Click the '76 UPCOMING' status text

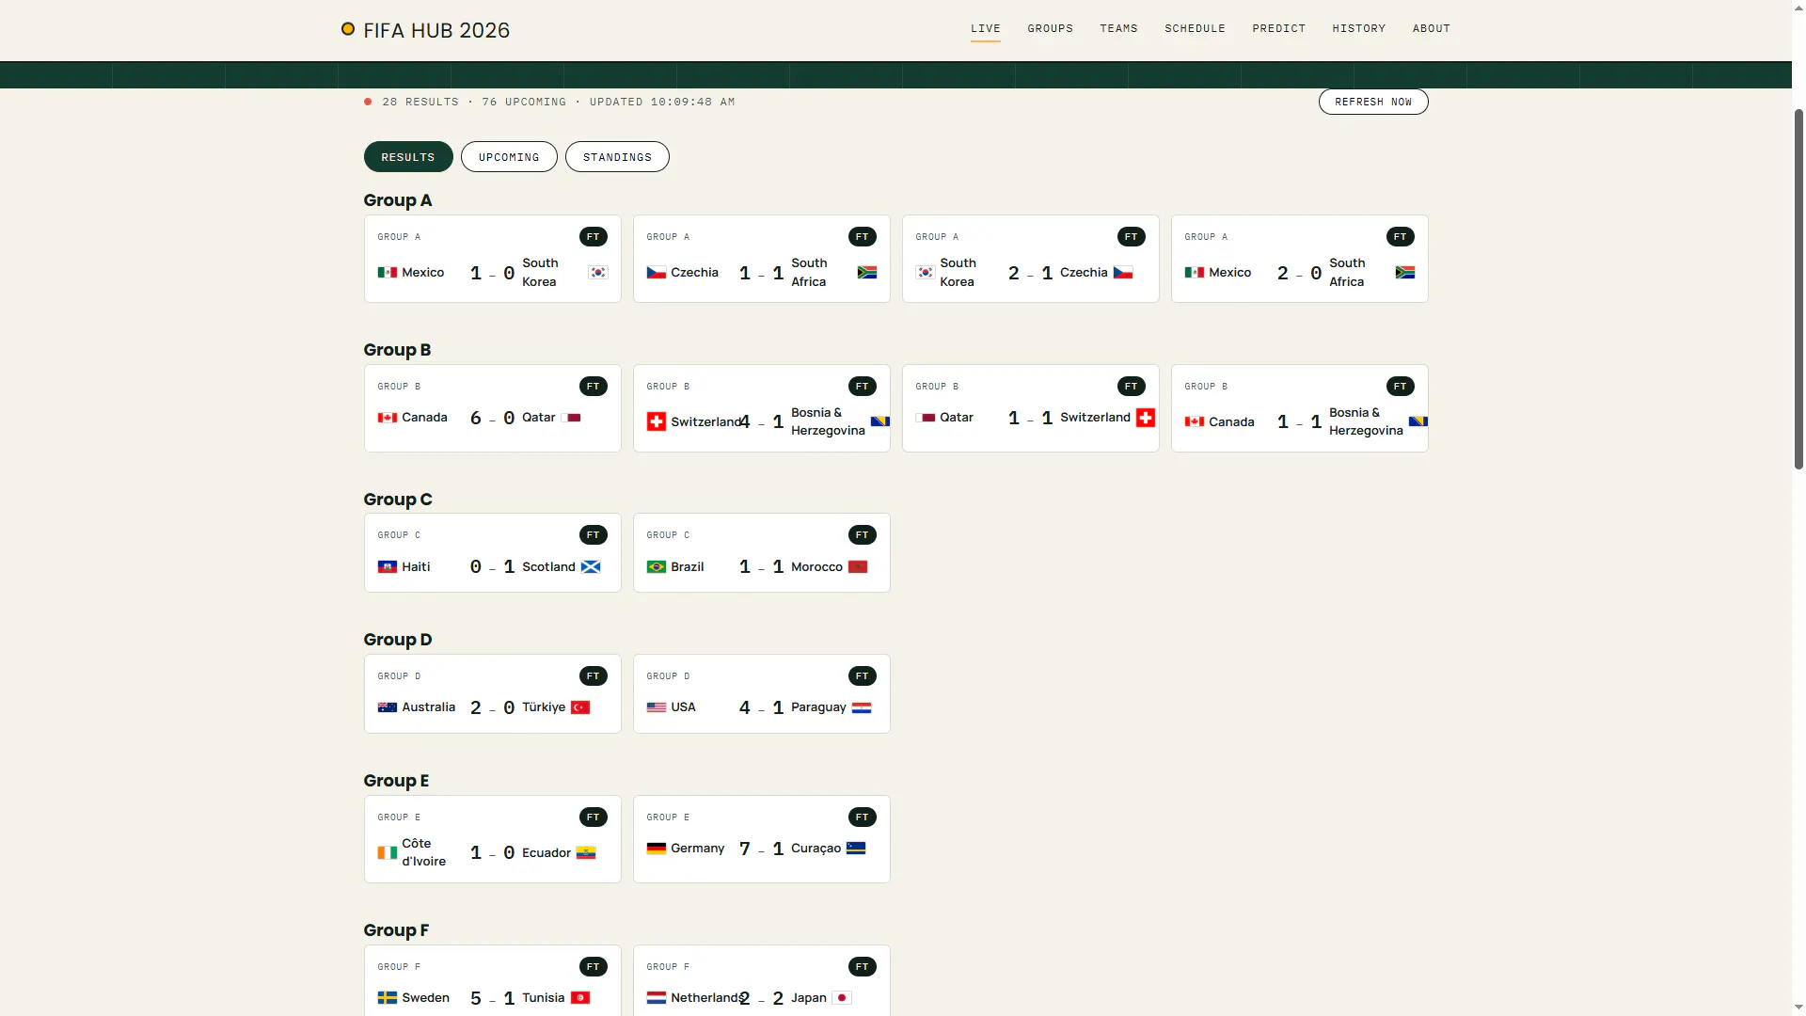tap(524, 102)
